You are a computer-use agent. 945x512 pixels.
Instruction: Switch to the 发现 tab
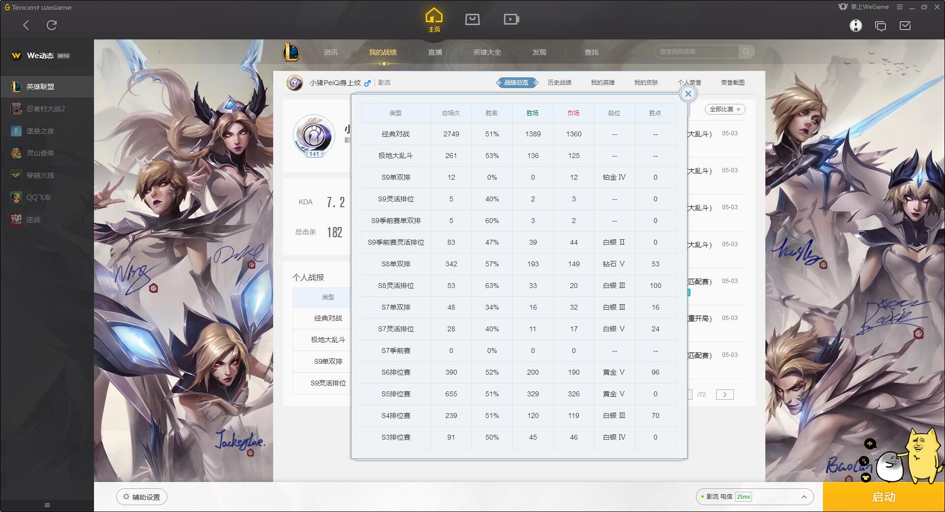pyautogui.click(x=539, y=52)
